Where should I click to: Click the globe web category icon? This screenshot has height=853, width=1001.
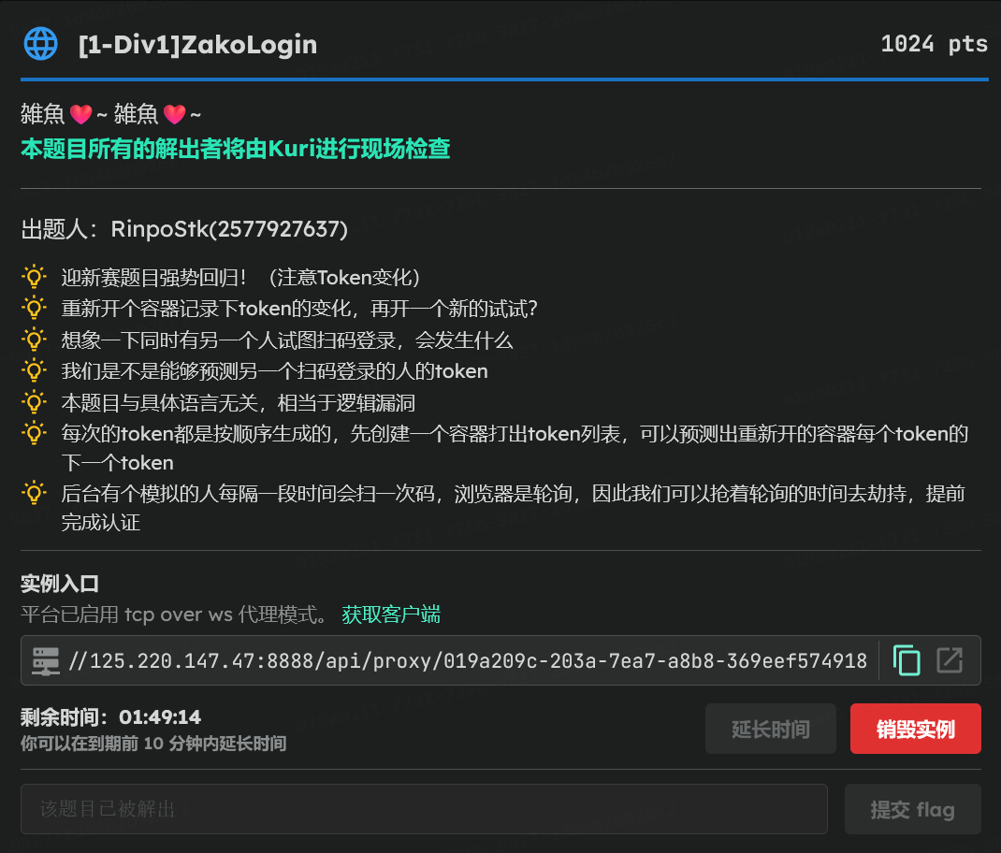click(x=40, y=44)
